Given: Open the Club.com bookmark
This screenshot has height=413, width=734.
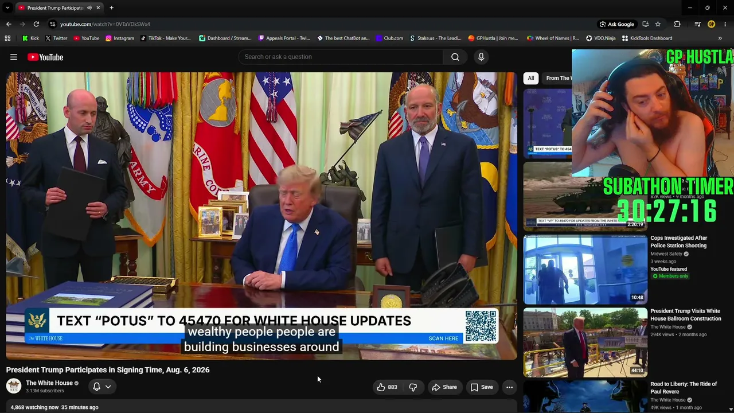Looking at the screenshot, I should pyautogui.click(x=389, y=38).
